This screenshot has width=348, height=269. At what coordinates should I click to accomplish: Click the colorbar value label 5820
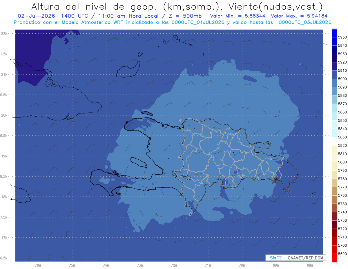(342, 145)
